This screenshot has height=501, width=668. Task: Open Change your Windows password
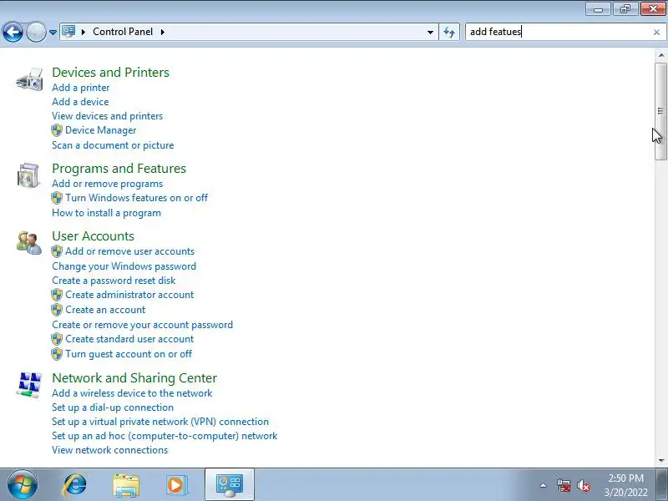pyautogui.click(x=124, y=266)
